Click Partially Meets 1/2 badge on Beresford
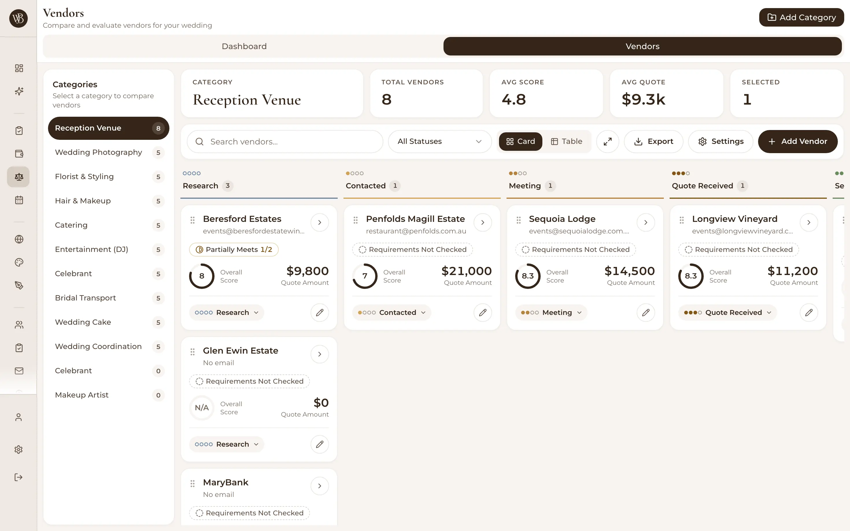This screenshot has width=850, height=531. [x=234, y=250]
